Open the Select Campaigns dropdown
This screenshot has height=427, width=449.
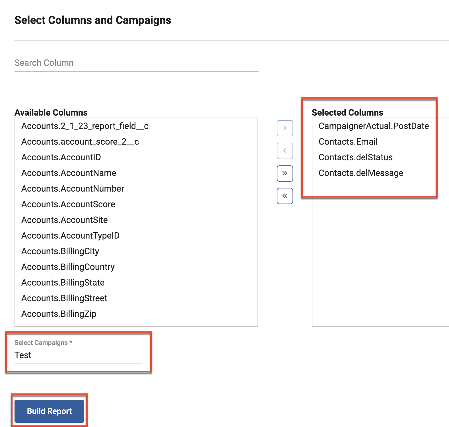point(78,355)
